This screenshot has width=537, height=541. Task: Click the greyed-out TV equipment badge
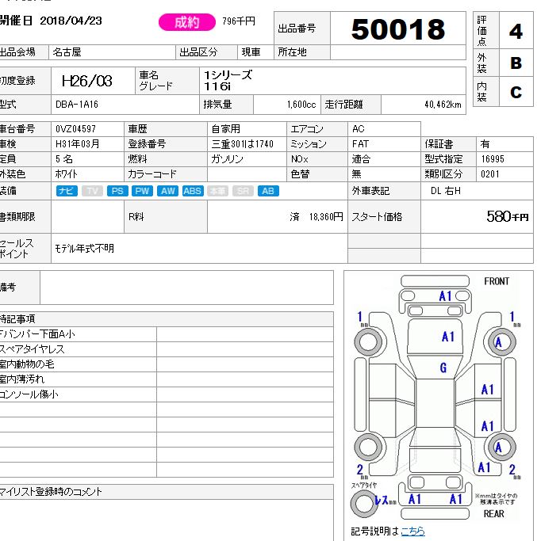click(92, 191)
